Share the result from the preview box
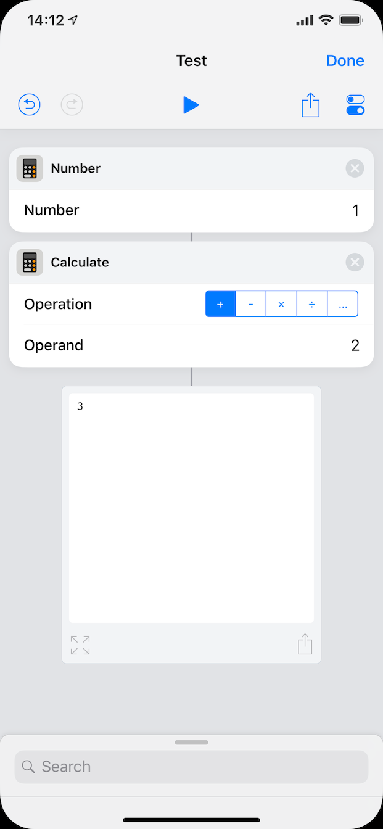 pyautogui.click(x=305, y=644)
